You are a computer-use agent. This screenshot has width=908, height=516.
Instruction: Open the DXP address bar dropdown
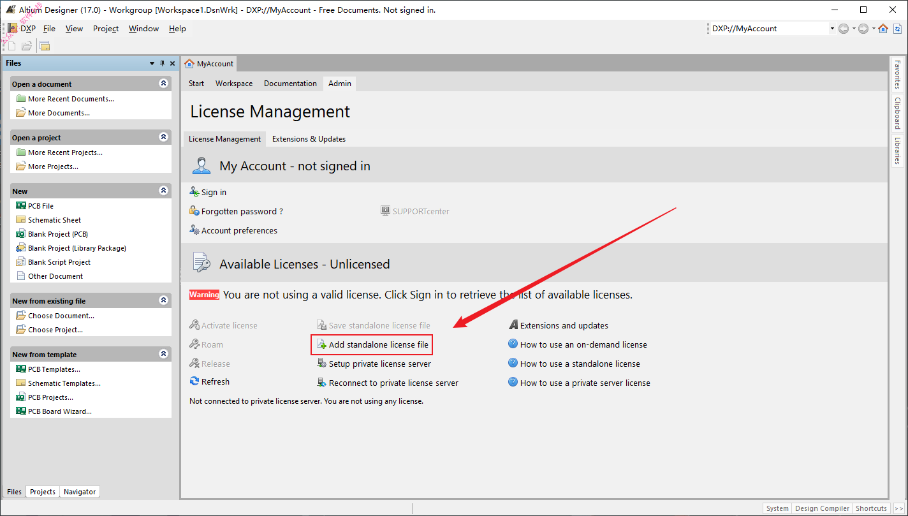(x=832, y=29)
